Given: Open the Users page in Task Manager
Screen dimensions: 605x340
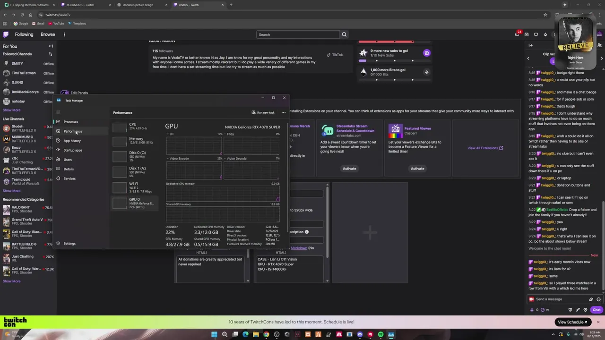Looking at the screenshot, I should click(x=68, y=160).
